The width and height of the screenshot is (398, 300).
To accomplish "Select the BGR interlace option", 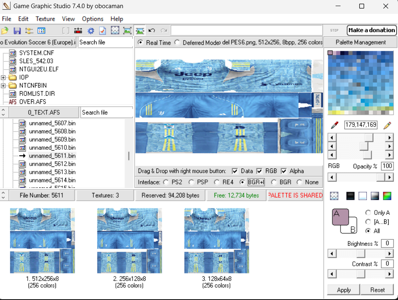I will tap(274, 182).
